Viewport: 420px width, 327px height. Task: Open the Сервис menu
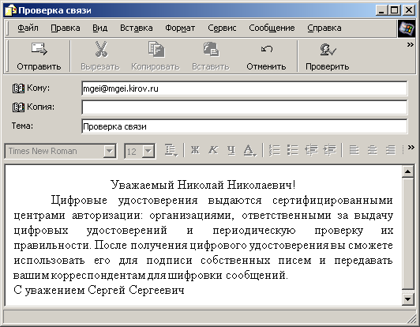[x=222, y=28]
